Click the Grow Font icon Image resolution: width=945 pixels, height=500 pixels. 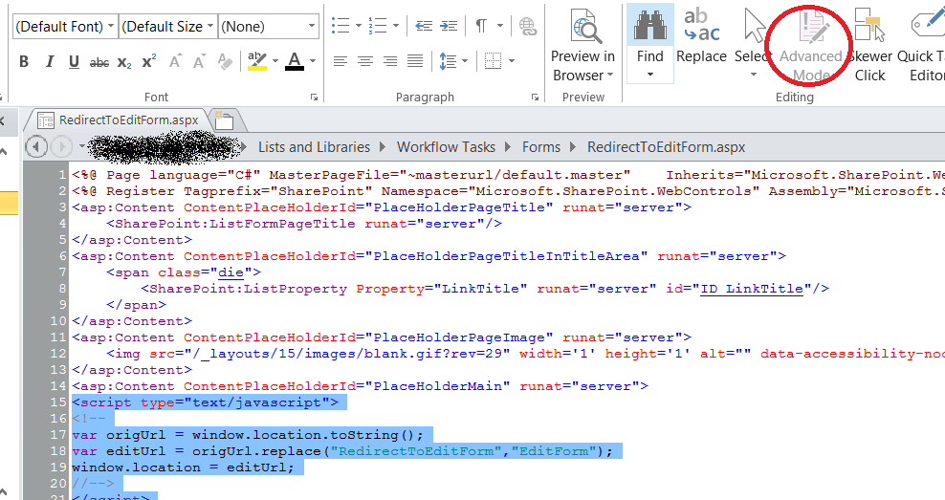175,61
